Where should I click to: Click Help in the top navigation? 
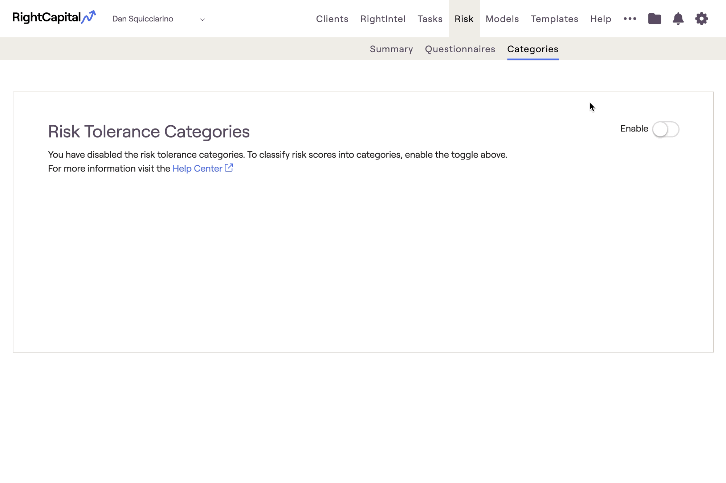600,19
